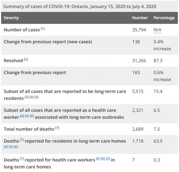
Task: Open footnote [6] next to health care worker
Action: click(32, 116)
